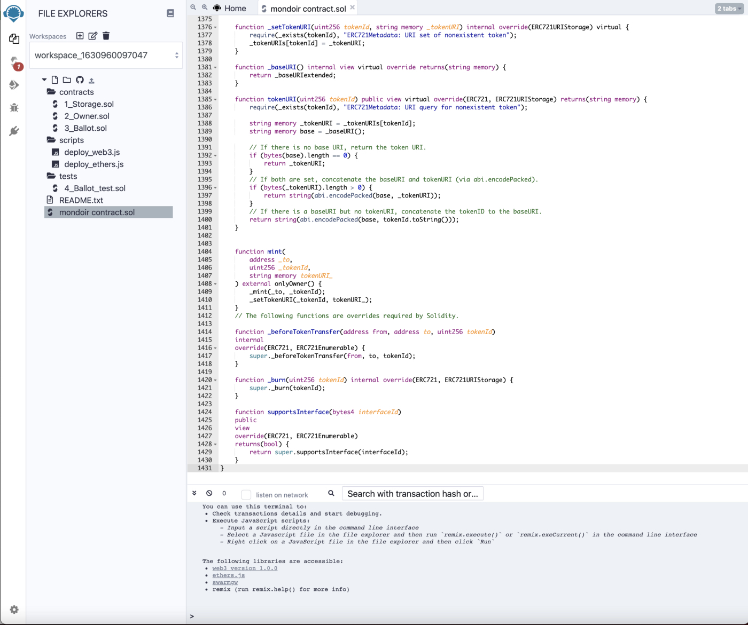This screenshot has width=748, height=625.
Task: Open the Deploy & run transactions icon
Action: point(14,85)
